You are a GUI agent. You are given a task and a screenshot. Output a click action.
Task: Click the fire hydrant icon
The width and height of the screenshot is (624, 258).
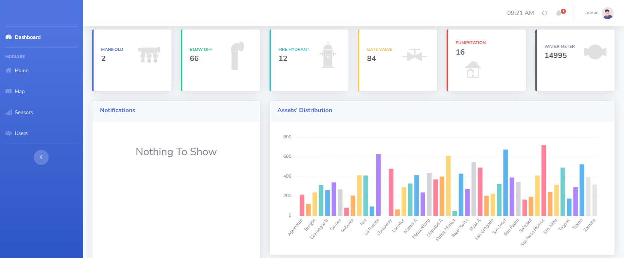(328, 55)
